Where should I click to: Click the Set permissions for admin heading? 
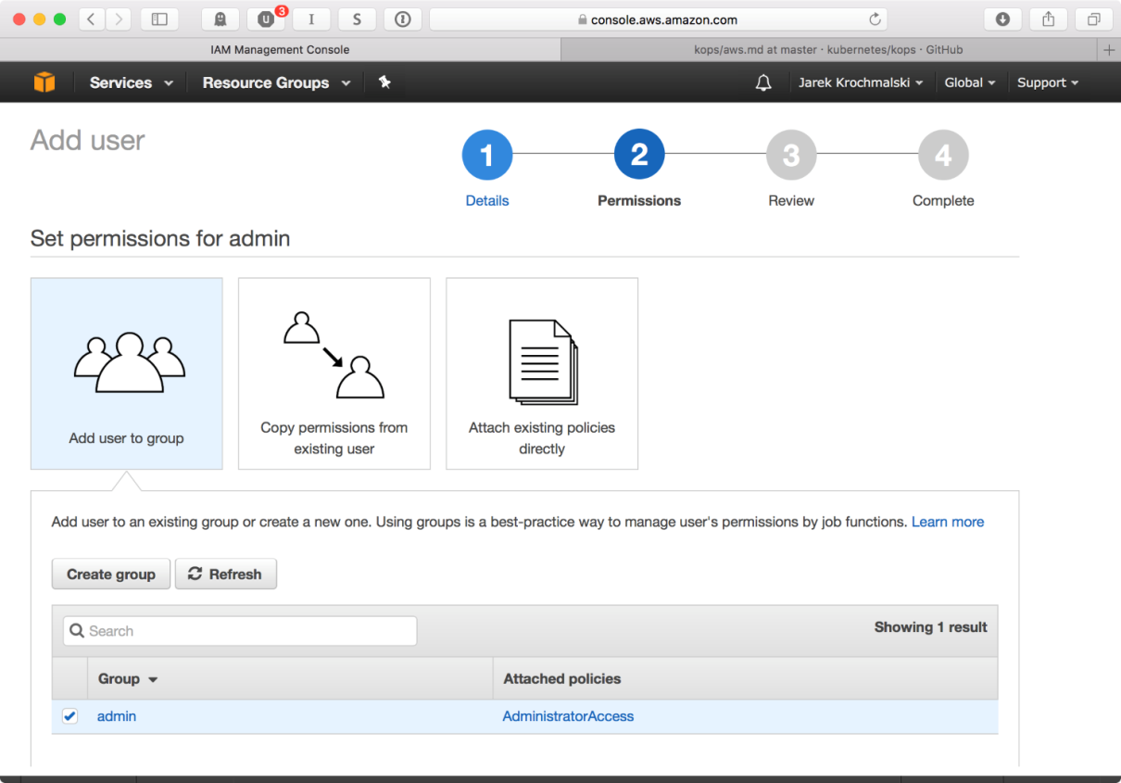tap(160, 239)
